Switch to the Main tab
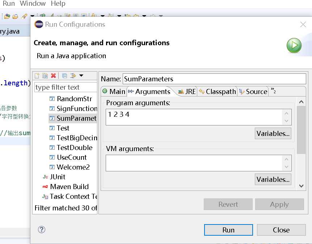312x244 pixels. click(114, 91)
